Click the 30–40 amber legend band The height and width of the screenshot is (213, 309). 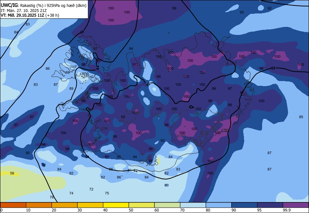pos(90,205)
